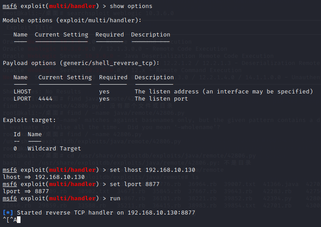321x227 pixels.
Task: Click 'The listen address (an interface may be specified)'
Action: pyautogui.click(x=224, y=92)
